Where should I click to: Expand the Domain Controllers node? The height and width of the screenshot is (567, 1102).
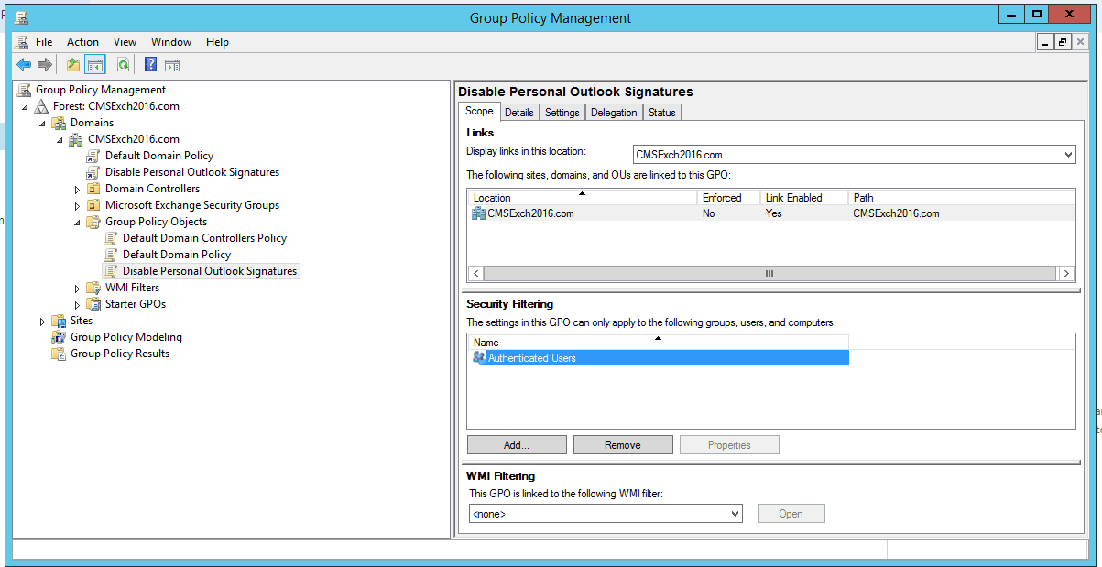78,190
